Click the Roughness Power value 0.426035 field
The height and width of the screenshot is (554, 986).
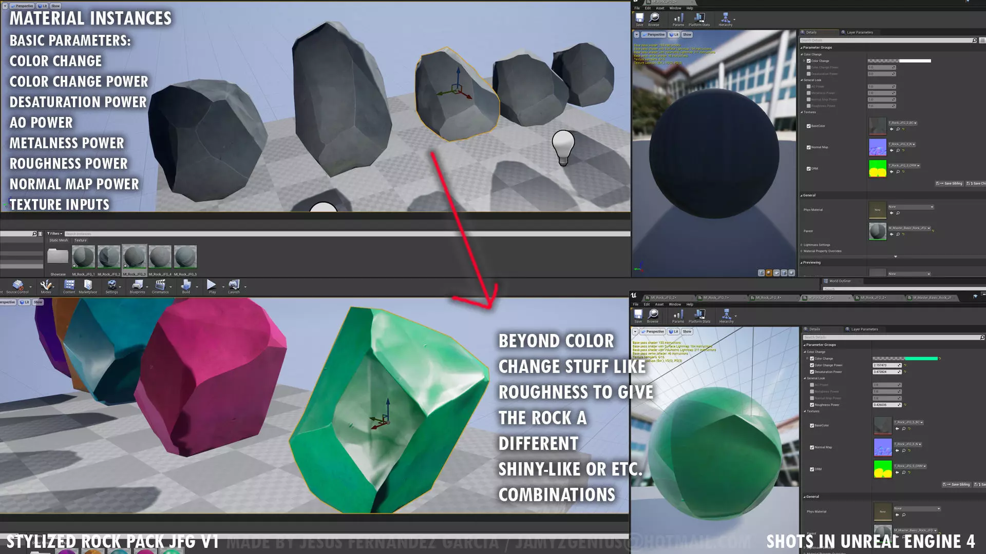tap(887, 405)
